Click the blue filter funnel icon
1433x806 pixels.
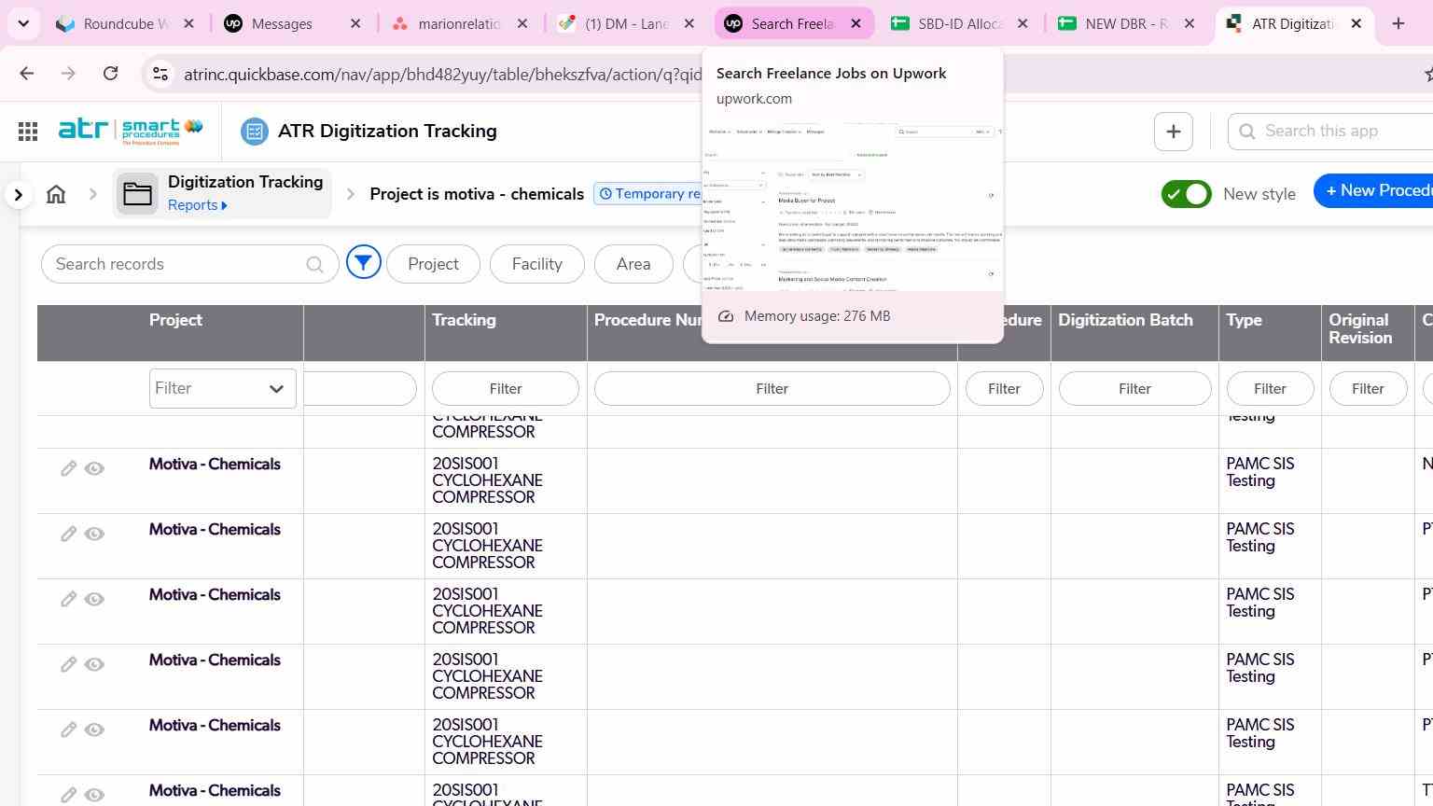pyautogui.click(x=363, y=264)
